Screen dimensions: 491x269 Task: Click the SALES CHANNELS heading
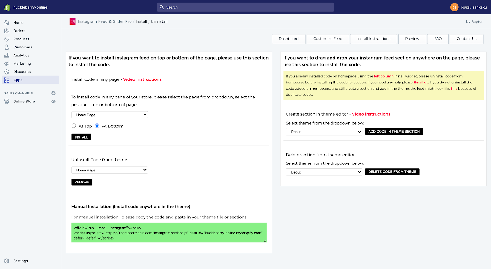pyautogui.click(x=18, y=93)
